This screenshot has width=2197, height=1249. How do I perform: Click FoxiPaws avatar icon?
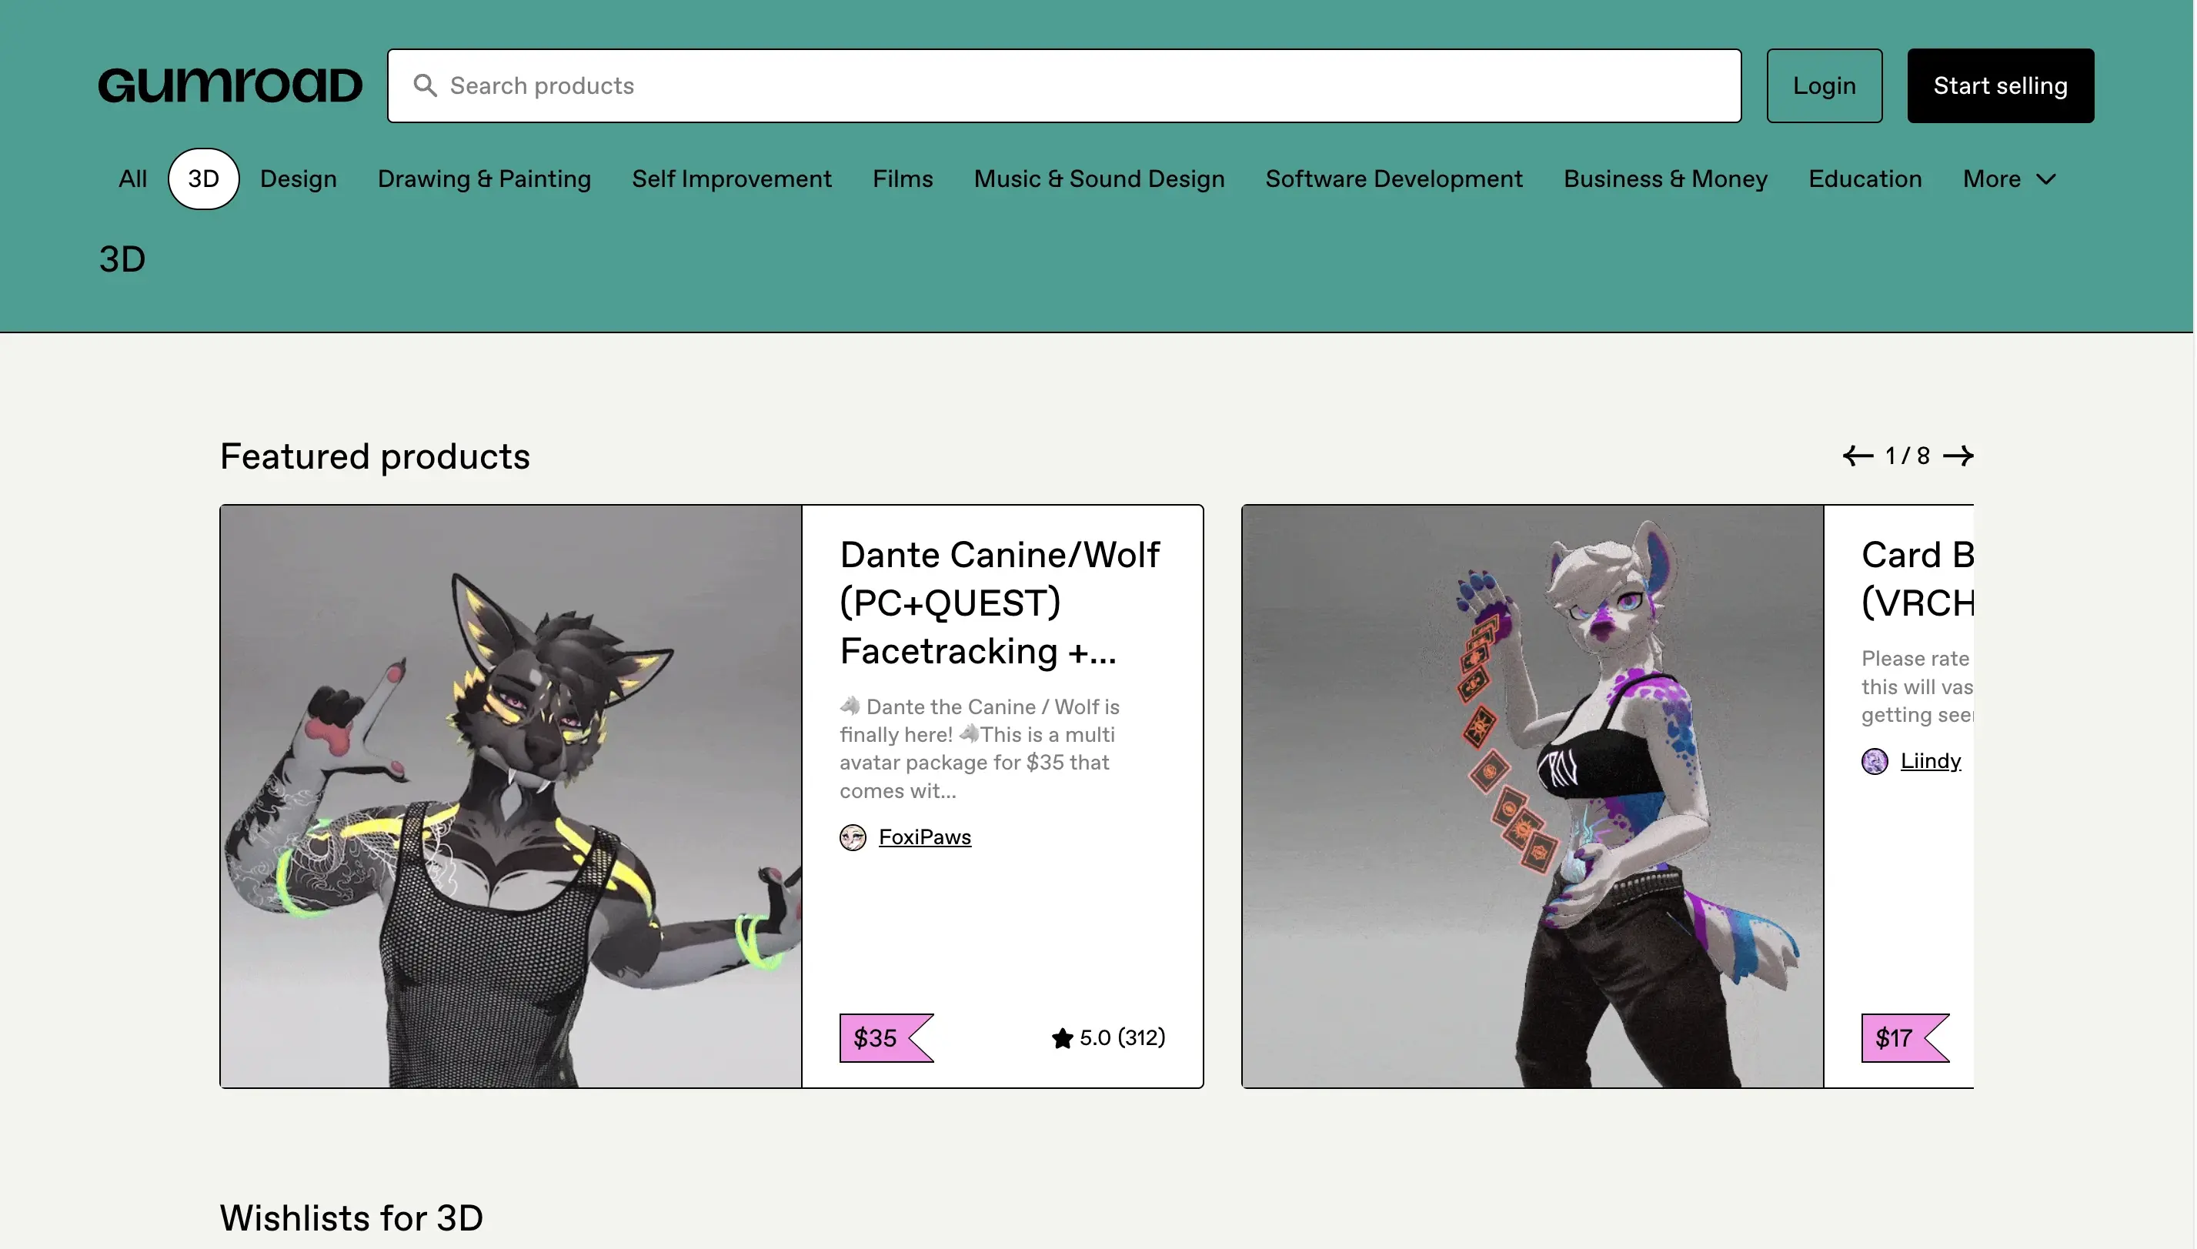pyautogui.click(x=853, y=837)
